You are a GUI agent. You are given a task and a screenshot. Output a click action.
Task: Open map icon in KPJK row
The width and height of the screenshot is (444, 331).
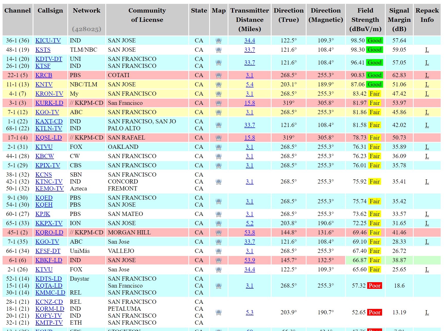pos(219,214)
